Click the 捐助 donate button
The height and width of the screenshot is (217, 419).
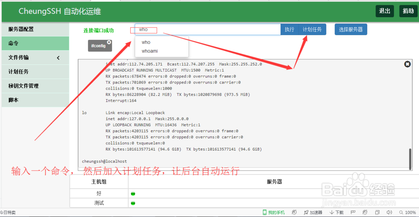[x=408, y=11]
